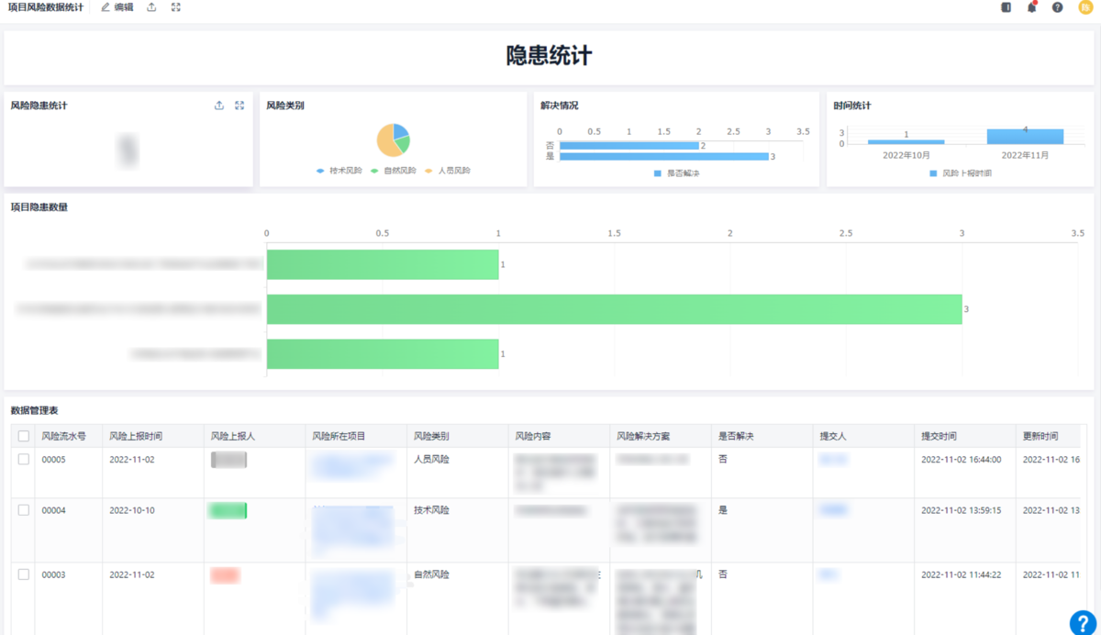Click submit time 2022-11-02 13:59:15
The width and height of the screenshot is (1101, 635).
(962, 510)
